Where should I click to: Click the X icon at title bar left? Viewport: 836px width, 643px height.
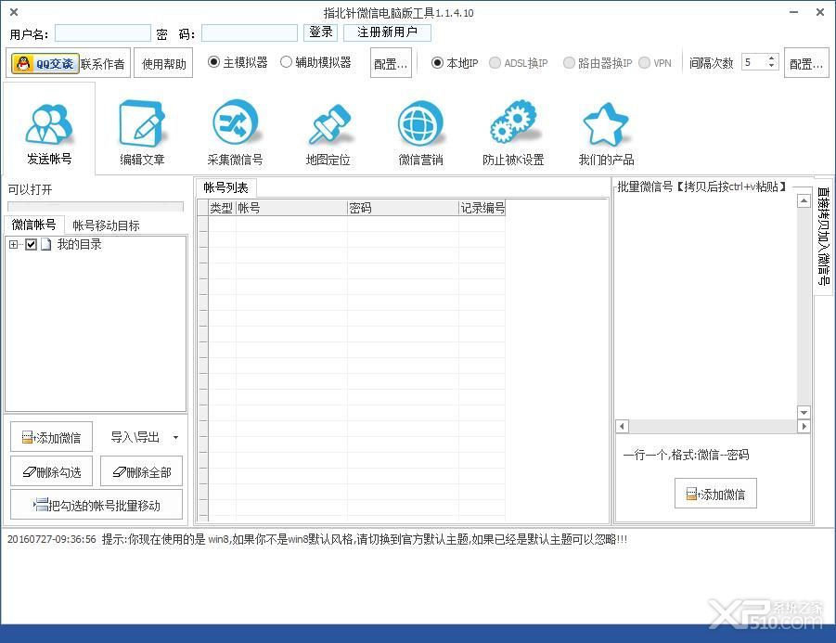(14, 12)
